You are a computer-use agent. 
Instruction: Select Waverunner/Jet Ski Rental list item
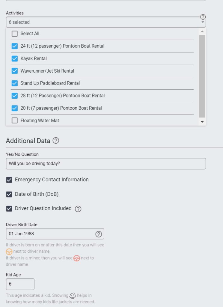pos(102,71)
